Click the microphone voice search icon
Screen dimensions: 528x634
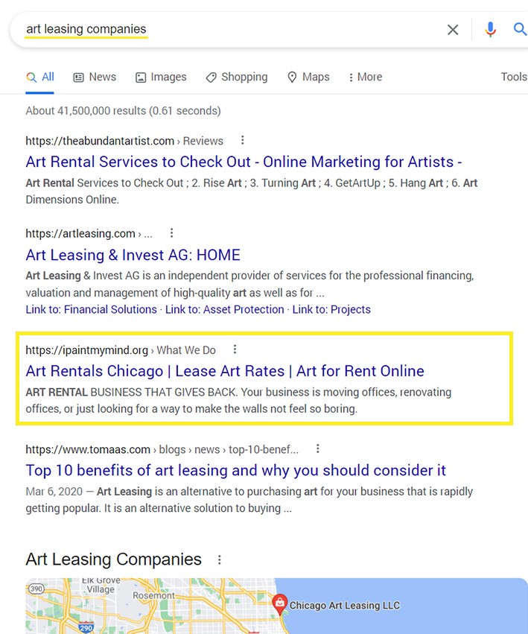point(490,30)
